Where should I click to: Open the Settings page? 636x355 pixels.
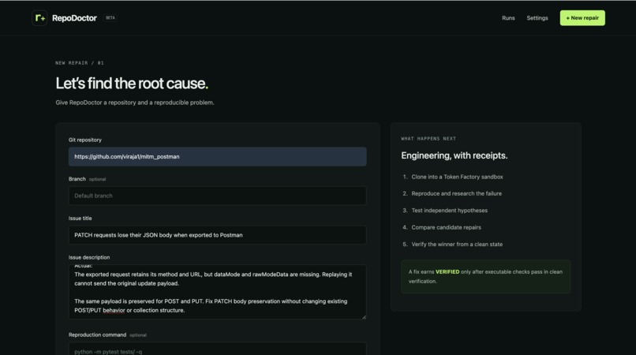point(537,18)
